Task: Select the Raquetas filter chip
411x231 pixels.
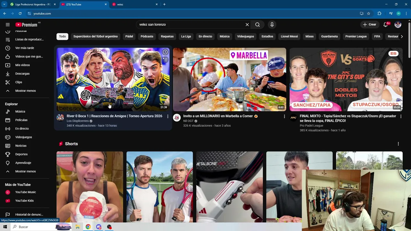Action: coord(167,37)
